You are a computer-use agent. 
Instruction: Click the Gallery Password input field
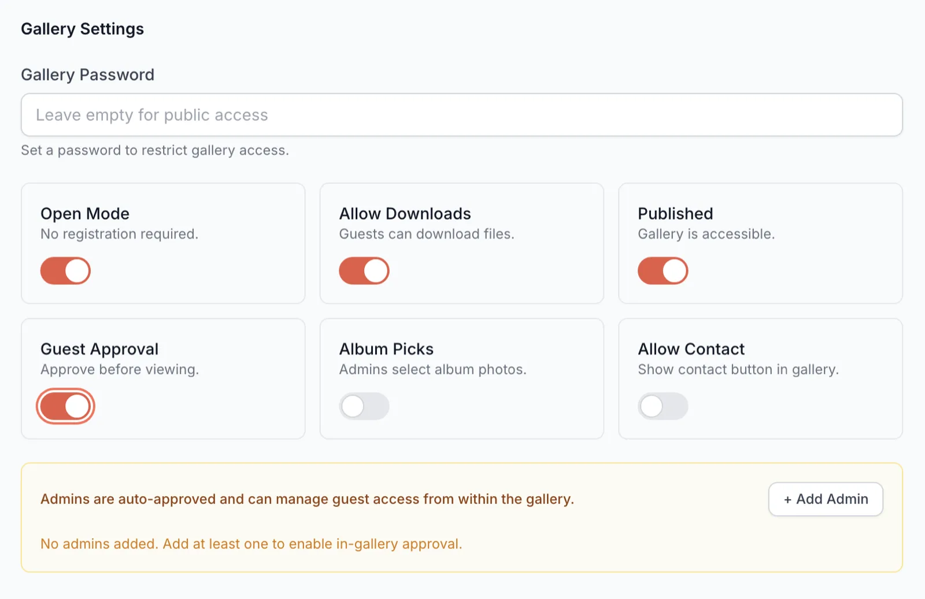461,115
